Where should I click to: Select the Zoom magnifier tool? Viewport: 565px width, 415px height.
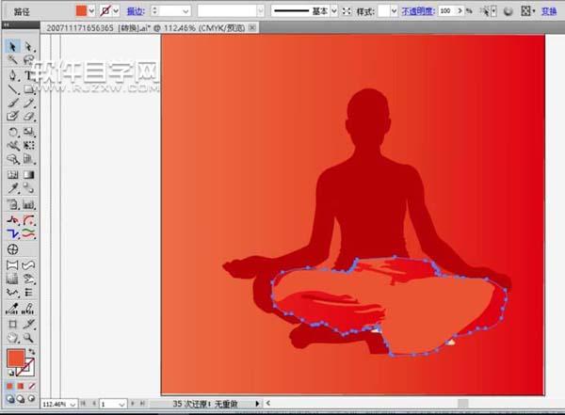coord(28,337)
